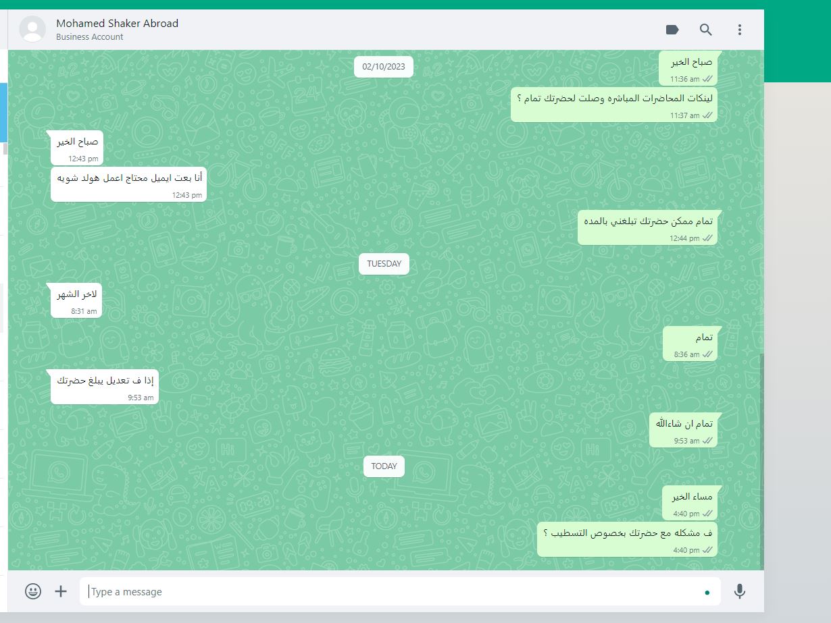Click the TUESDAY date separator

(384, 264)
